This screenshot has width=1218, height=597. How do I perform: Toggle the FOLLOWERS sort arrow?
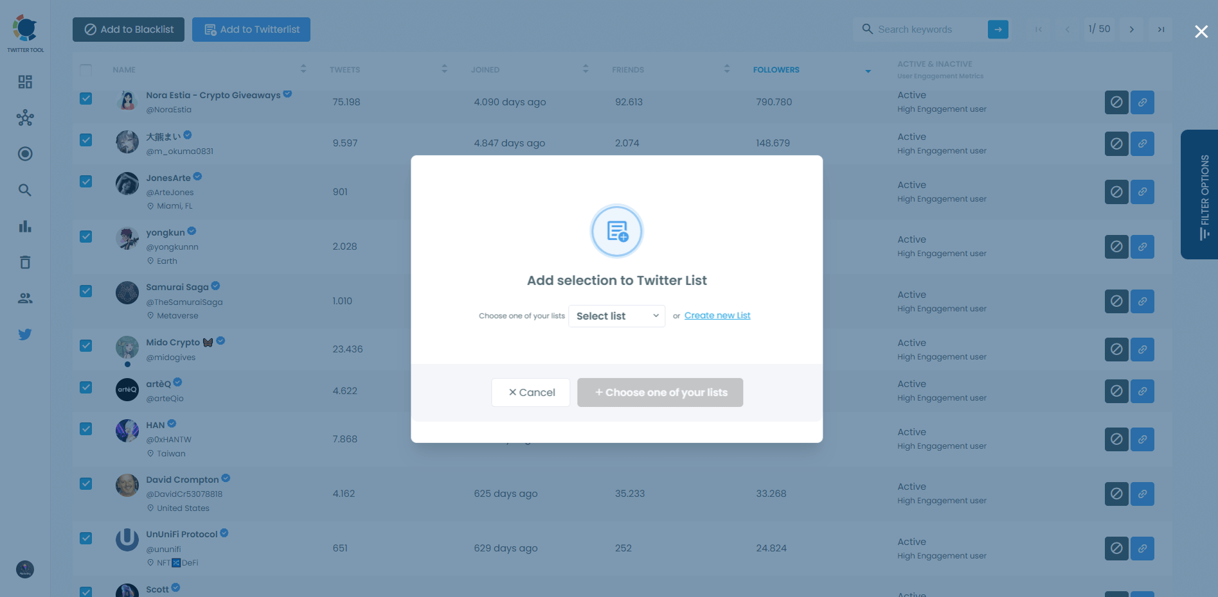(x=868, y=71)
